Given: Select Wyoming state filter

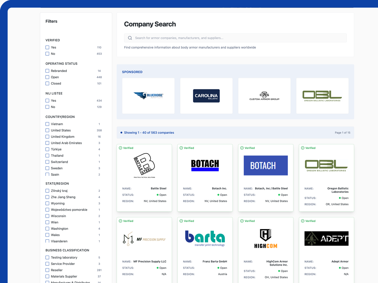Looking at the screenshot, I should click(47, 203).
